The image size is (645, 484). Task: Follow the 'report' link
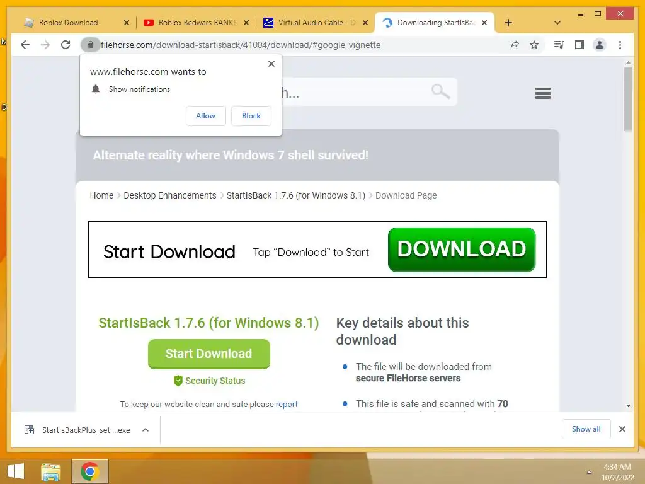287,404
